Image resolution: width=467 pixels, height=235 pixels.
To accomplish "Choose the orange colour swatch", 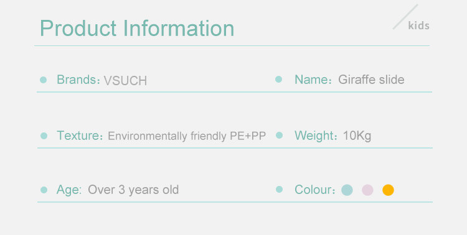I will [x=388, y=190].
